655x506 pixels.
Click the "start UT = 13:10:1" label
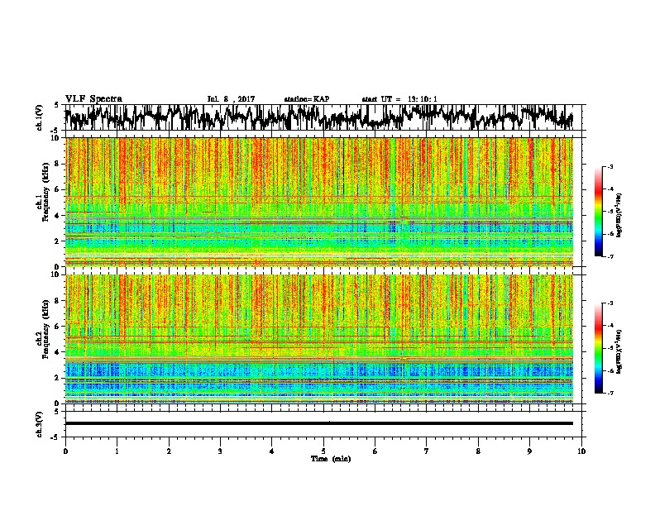coord(399,99)
